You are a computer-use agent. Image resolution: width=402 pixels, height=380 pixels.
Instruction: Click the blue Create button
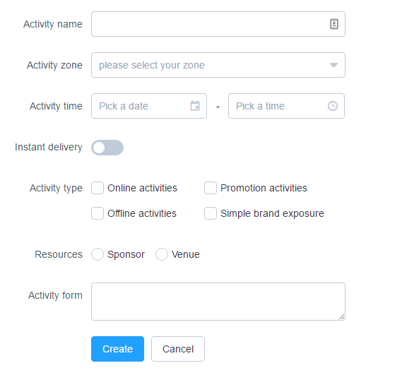[x=117, y=349]
